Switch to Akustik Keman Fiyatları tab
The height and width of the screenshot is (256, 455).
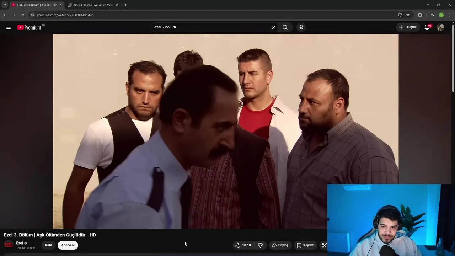click(x=93, y=5)
